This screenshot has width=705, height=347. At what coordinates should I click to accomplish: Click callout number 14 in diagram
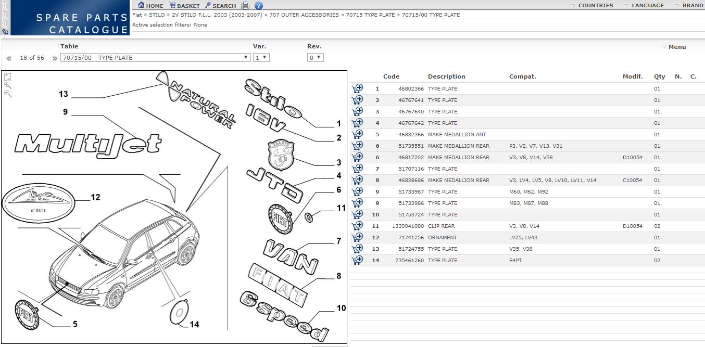194,324
